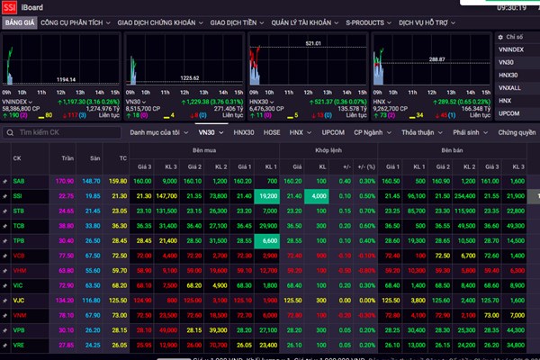Switch to the Bảng giá tab
This screenshot has width=540, height=360.
[19, 23]
